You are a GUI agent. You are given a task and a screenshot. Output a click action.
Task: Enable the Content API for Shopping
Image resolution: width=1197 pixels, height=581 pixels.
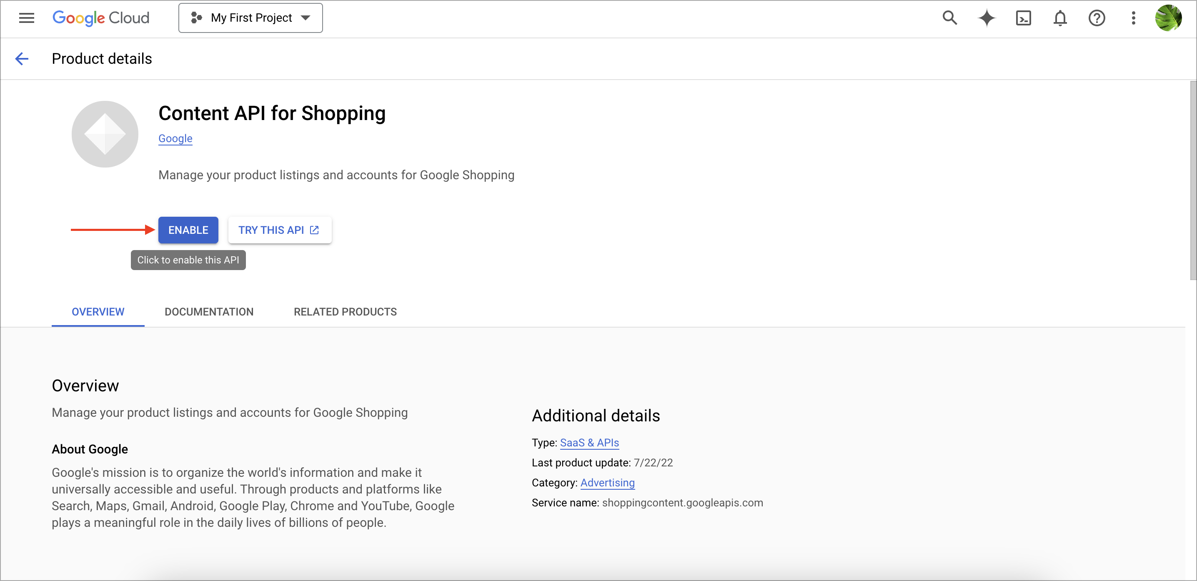188,230
